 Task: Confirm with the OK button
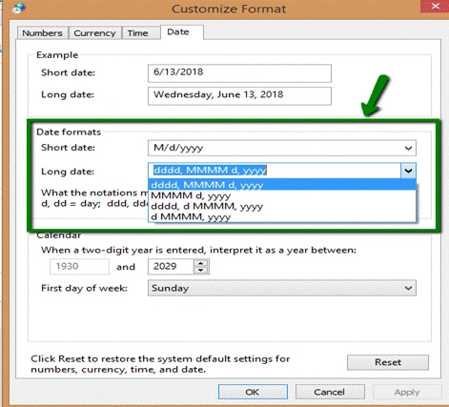253,392
